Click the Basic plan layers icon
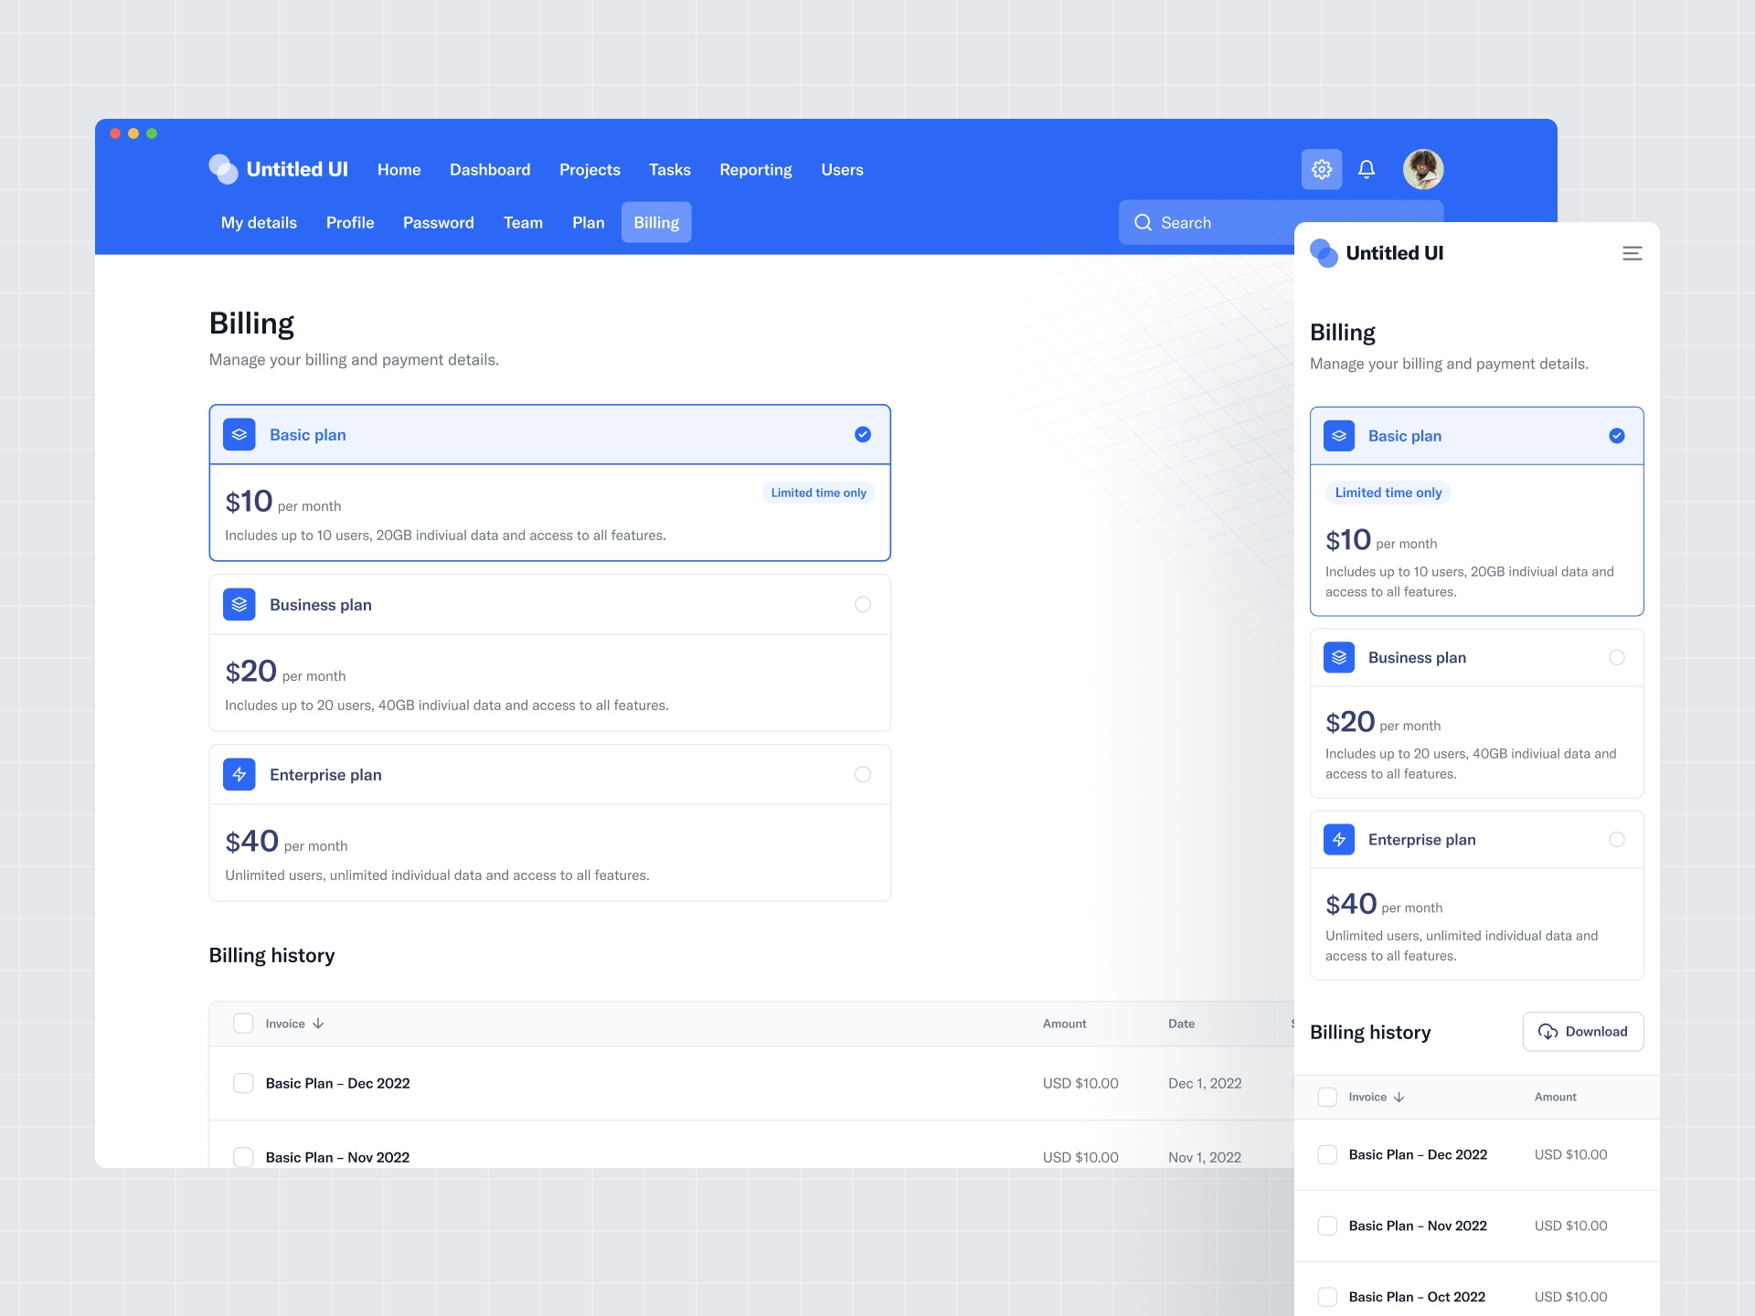The image size is (1755, 1316). 239,434
